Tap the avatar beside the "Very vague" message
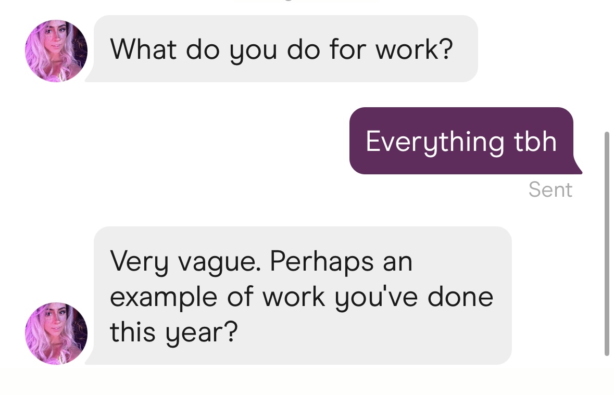 click(56, 333)
